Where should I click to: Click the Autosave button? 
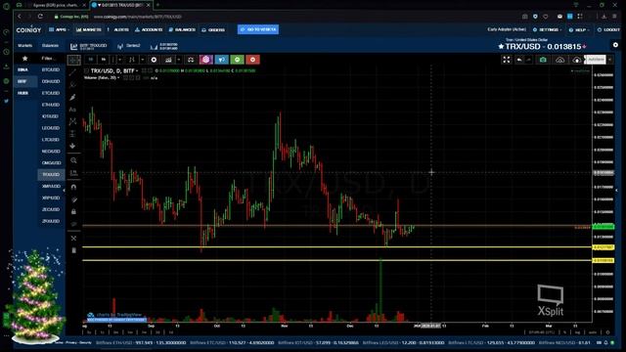pyautogui.click(x=596, y=60)
